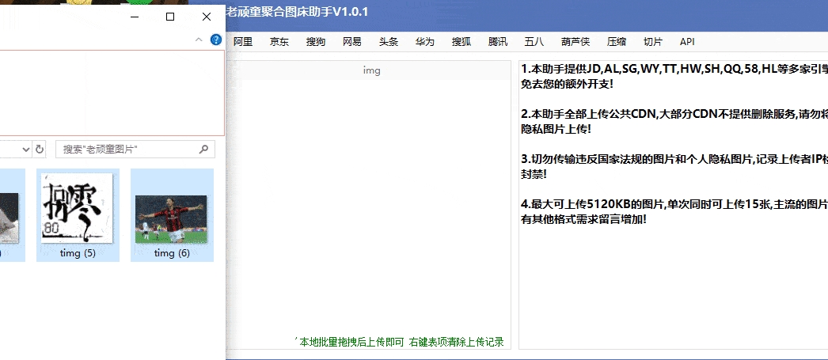Open the Explorer help icon
This screenshot has height=360, width=828.
click(x=215, y=40)
